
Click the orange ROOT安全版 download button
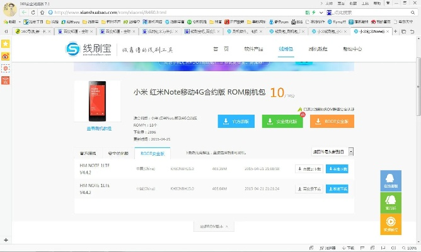332,122
